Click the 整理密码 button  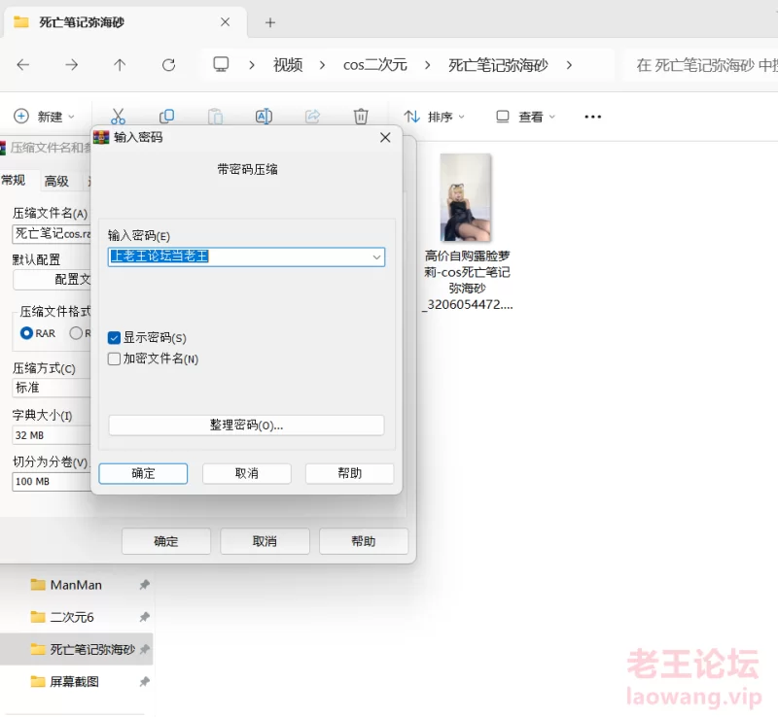click(x=246, y=426)
